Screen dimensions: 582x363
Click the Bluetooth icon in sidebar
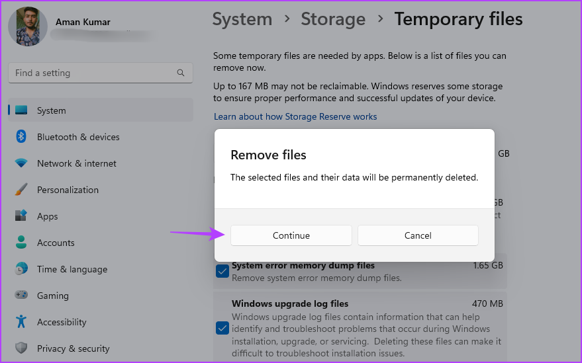21,136
